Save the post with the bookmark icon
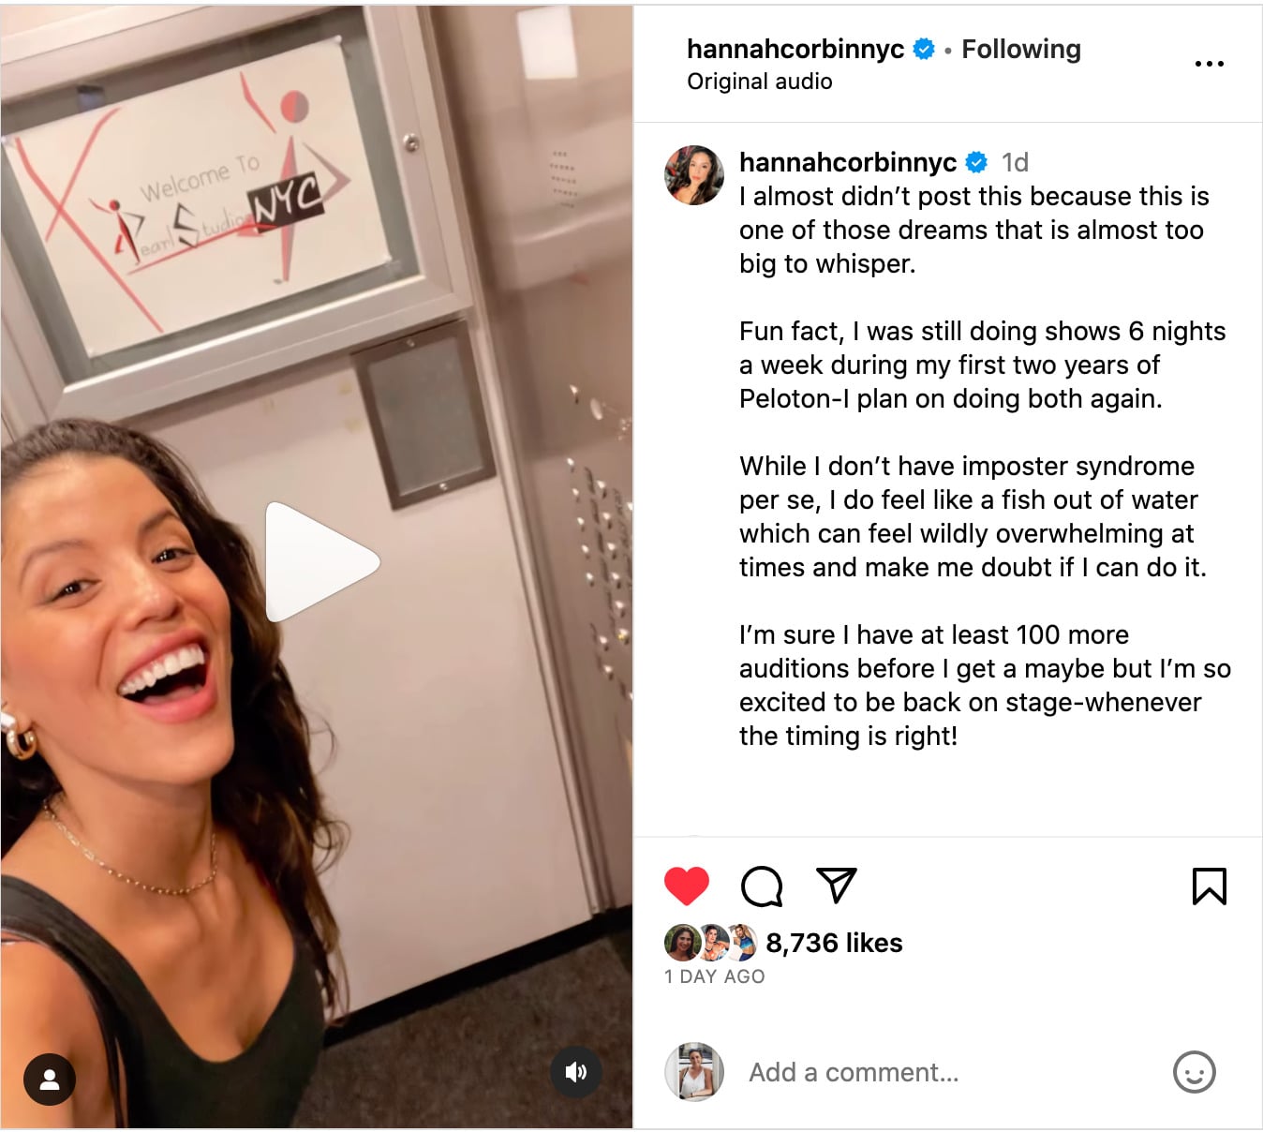Screen dimensions: 1263x1132 (1211, 884)
